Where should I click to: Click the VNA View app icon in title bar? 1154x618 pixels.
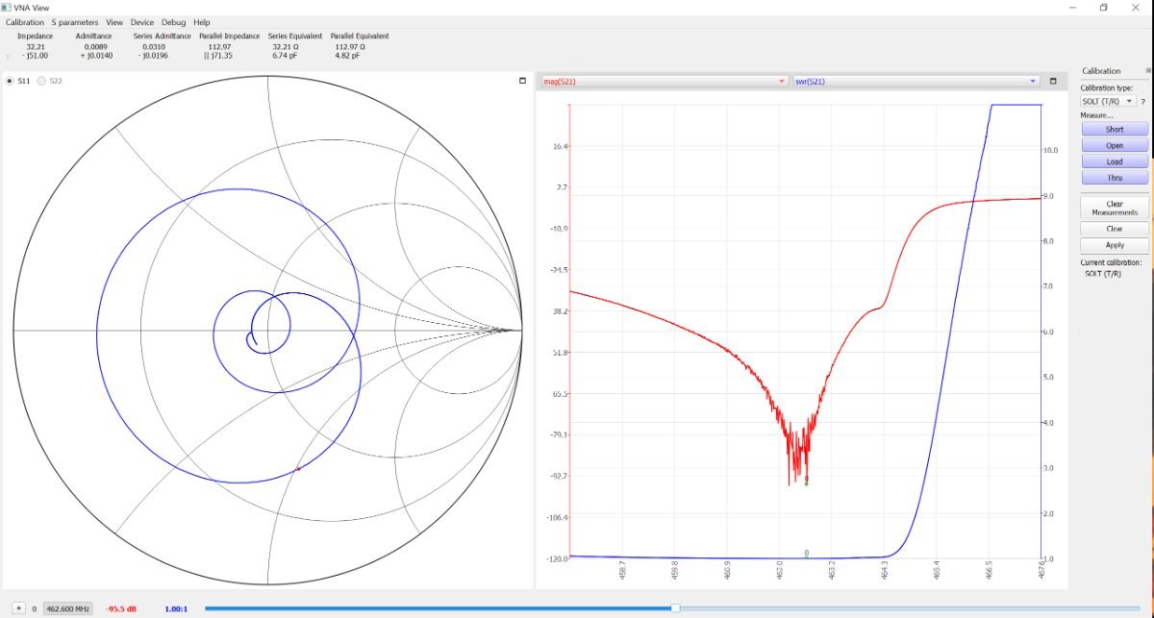[x=8, y=7]
